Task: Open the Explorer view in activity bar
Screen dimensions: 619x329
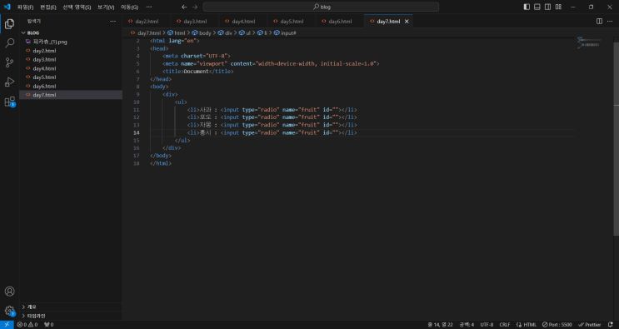Action: [9, 24]
